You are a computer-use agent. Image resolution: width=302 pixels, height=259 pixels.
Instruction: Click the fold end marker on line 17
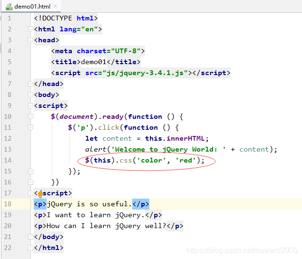pyautogui.click(x=30, y=193)
